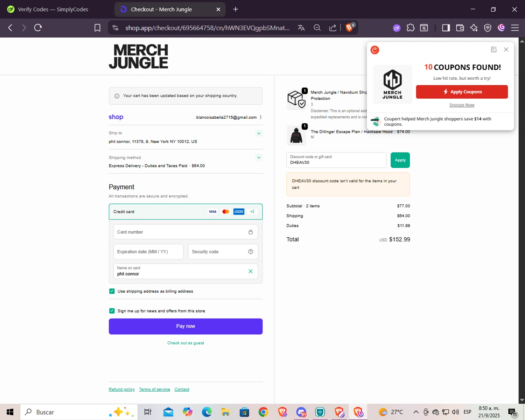Click Snooze Now in Coupert popup

[462, 105]
